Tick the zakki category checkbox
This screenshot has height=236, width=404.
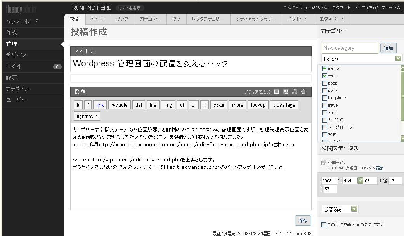point(325,113)
